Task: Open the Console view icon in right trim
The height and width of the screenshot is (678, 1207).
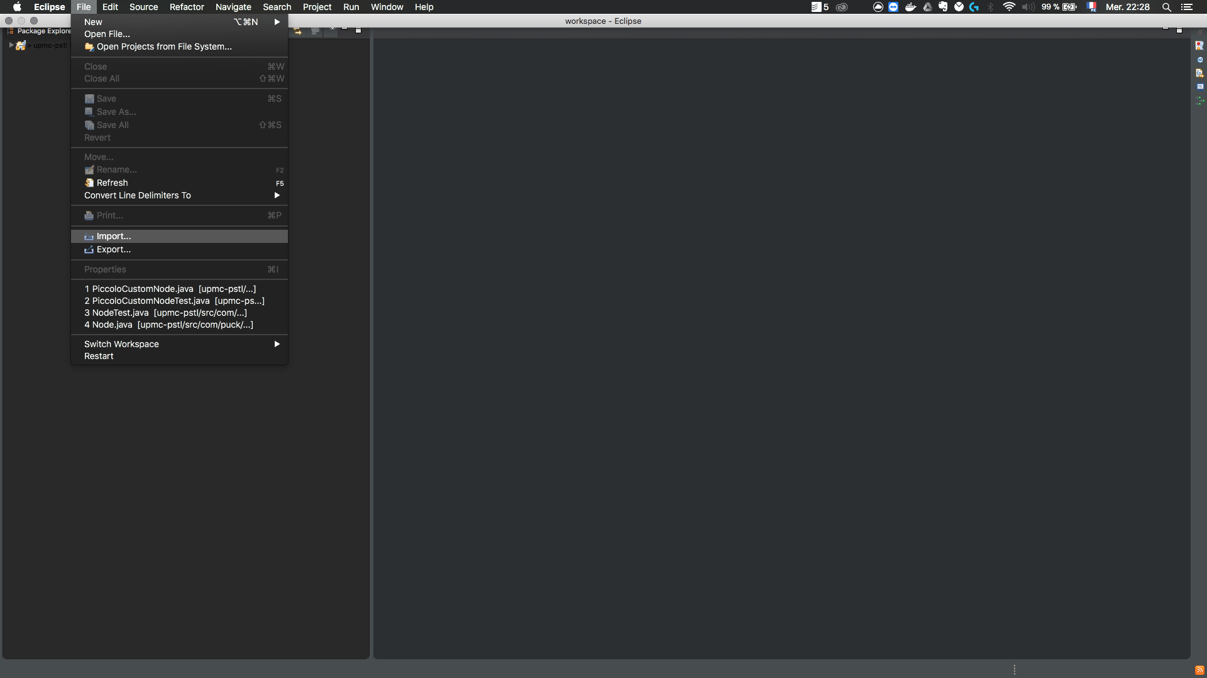Action: [1200, 87]
